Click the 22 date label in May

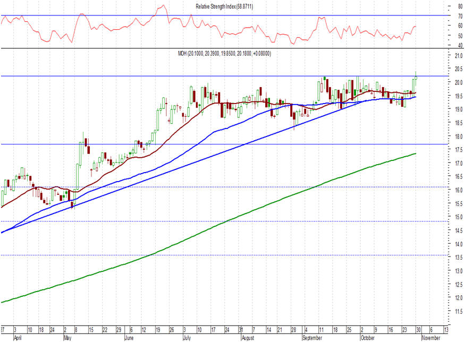pos(105,330)
